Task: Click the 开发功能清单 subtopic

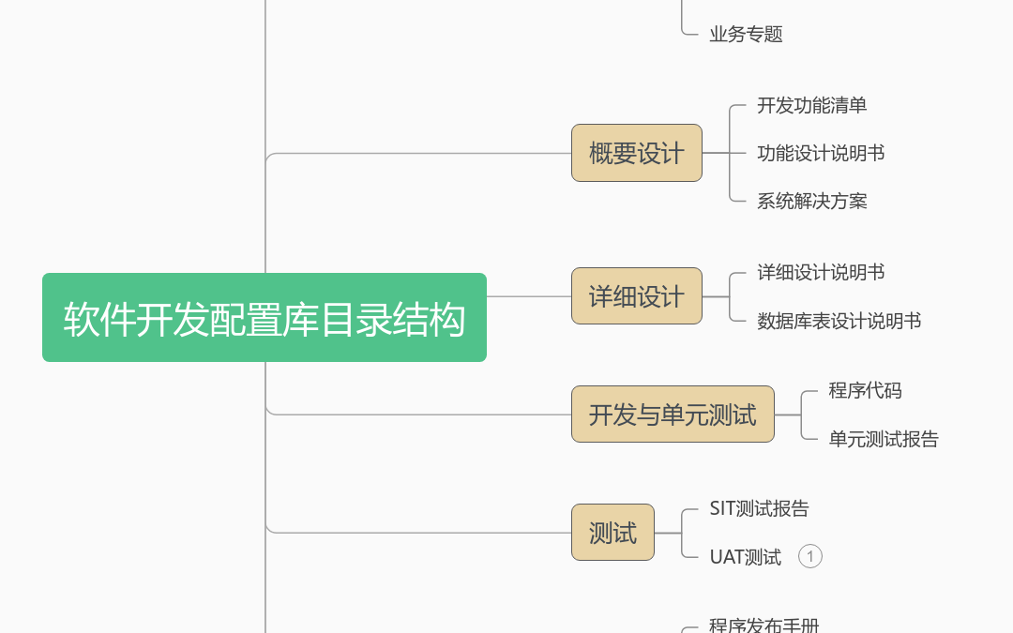Action: pos(811,105)
